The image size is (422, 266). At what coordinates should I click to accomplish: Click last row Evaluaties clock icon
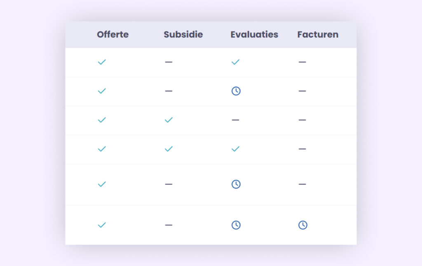click(236, 225)
